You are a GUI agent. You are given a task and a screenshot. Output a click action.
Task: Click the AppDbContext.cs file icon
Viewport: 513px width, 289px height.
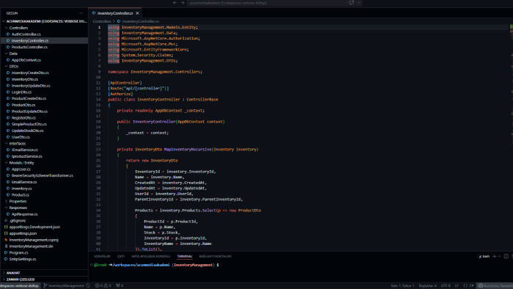8,60
